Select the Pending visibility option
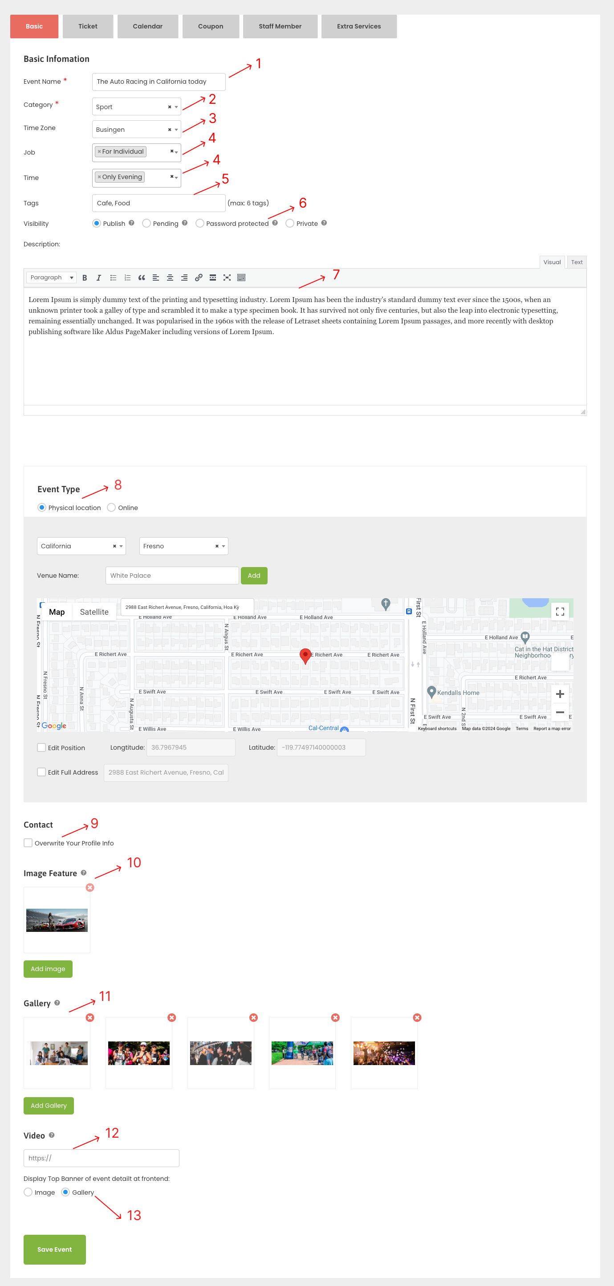The height and width of the screenshot is (1286, 614). click(x=146, y=223)
